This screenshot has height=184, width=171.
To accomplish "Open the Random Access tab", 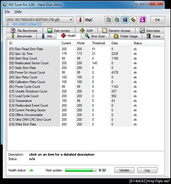I will [117, 31].
